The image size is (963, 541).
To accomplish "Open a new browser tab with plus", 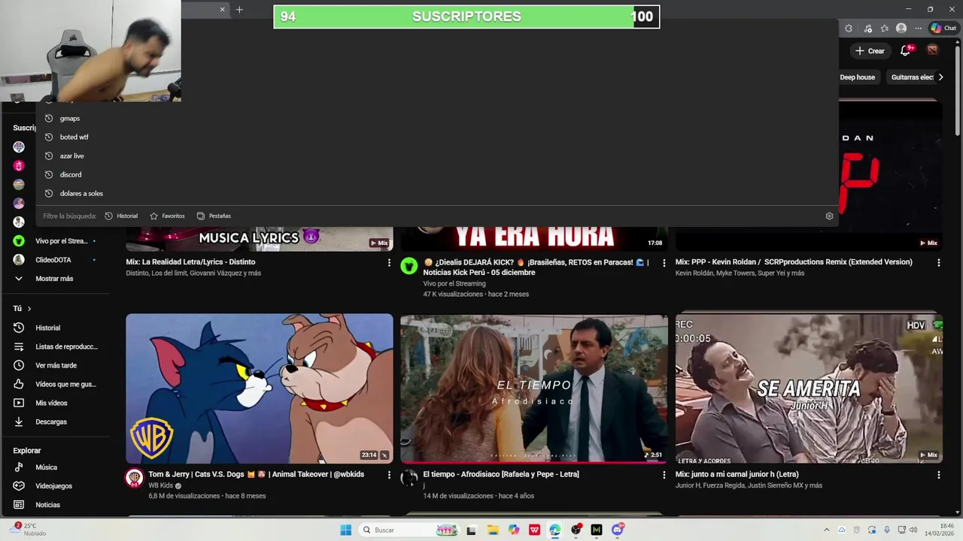I will click(239, 9).
